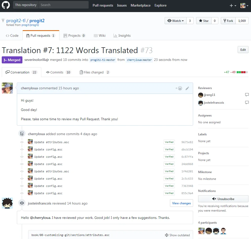251x239 pixels.
Task: Switch to the Code tab
Action: point(12,35)
